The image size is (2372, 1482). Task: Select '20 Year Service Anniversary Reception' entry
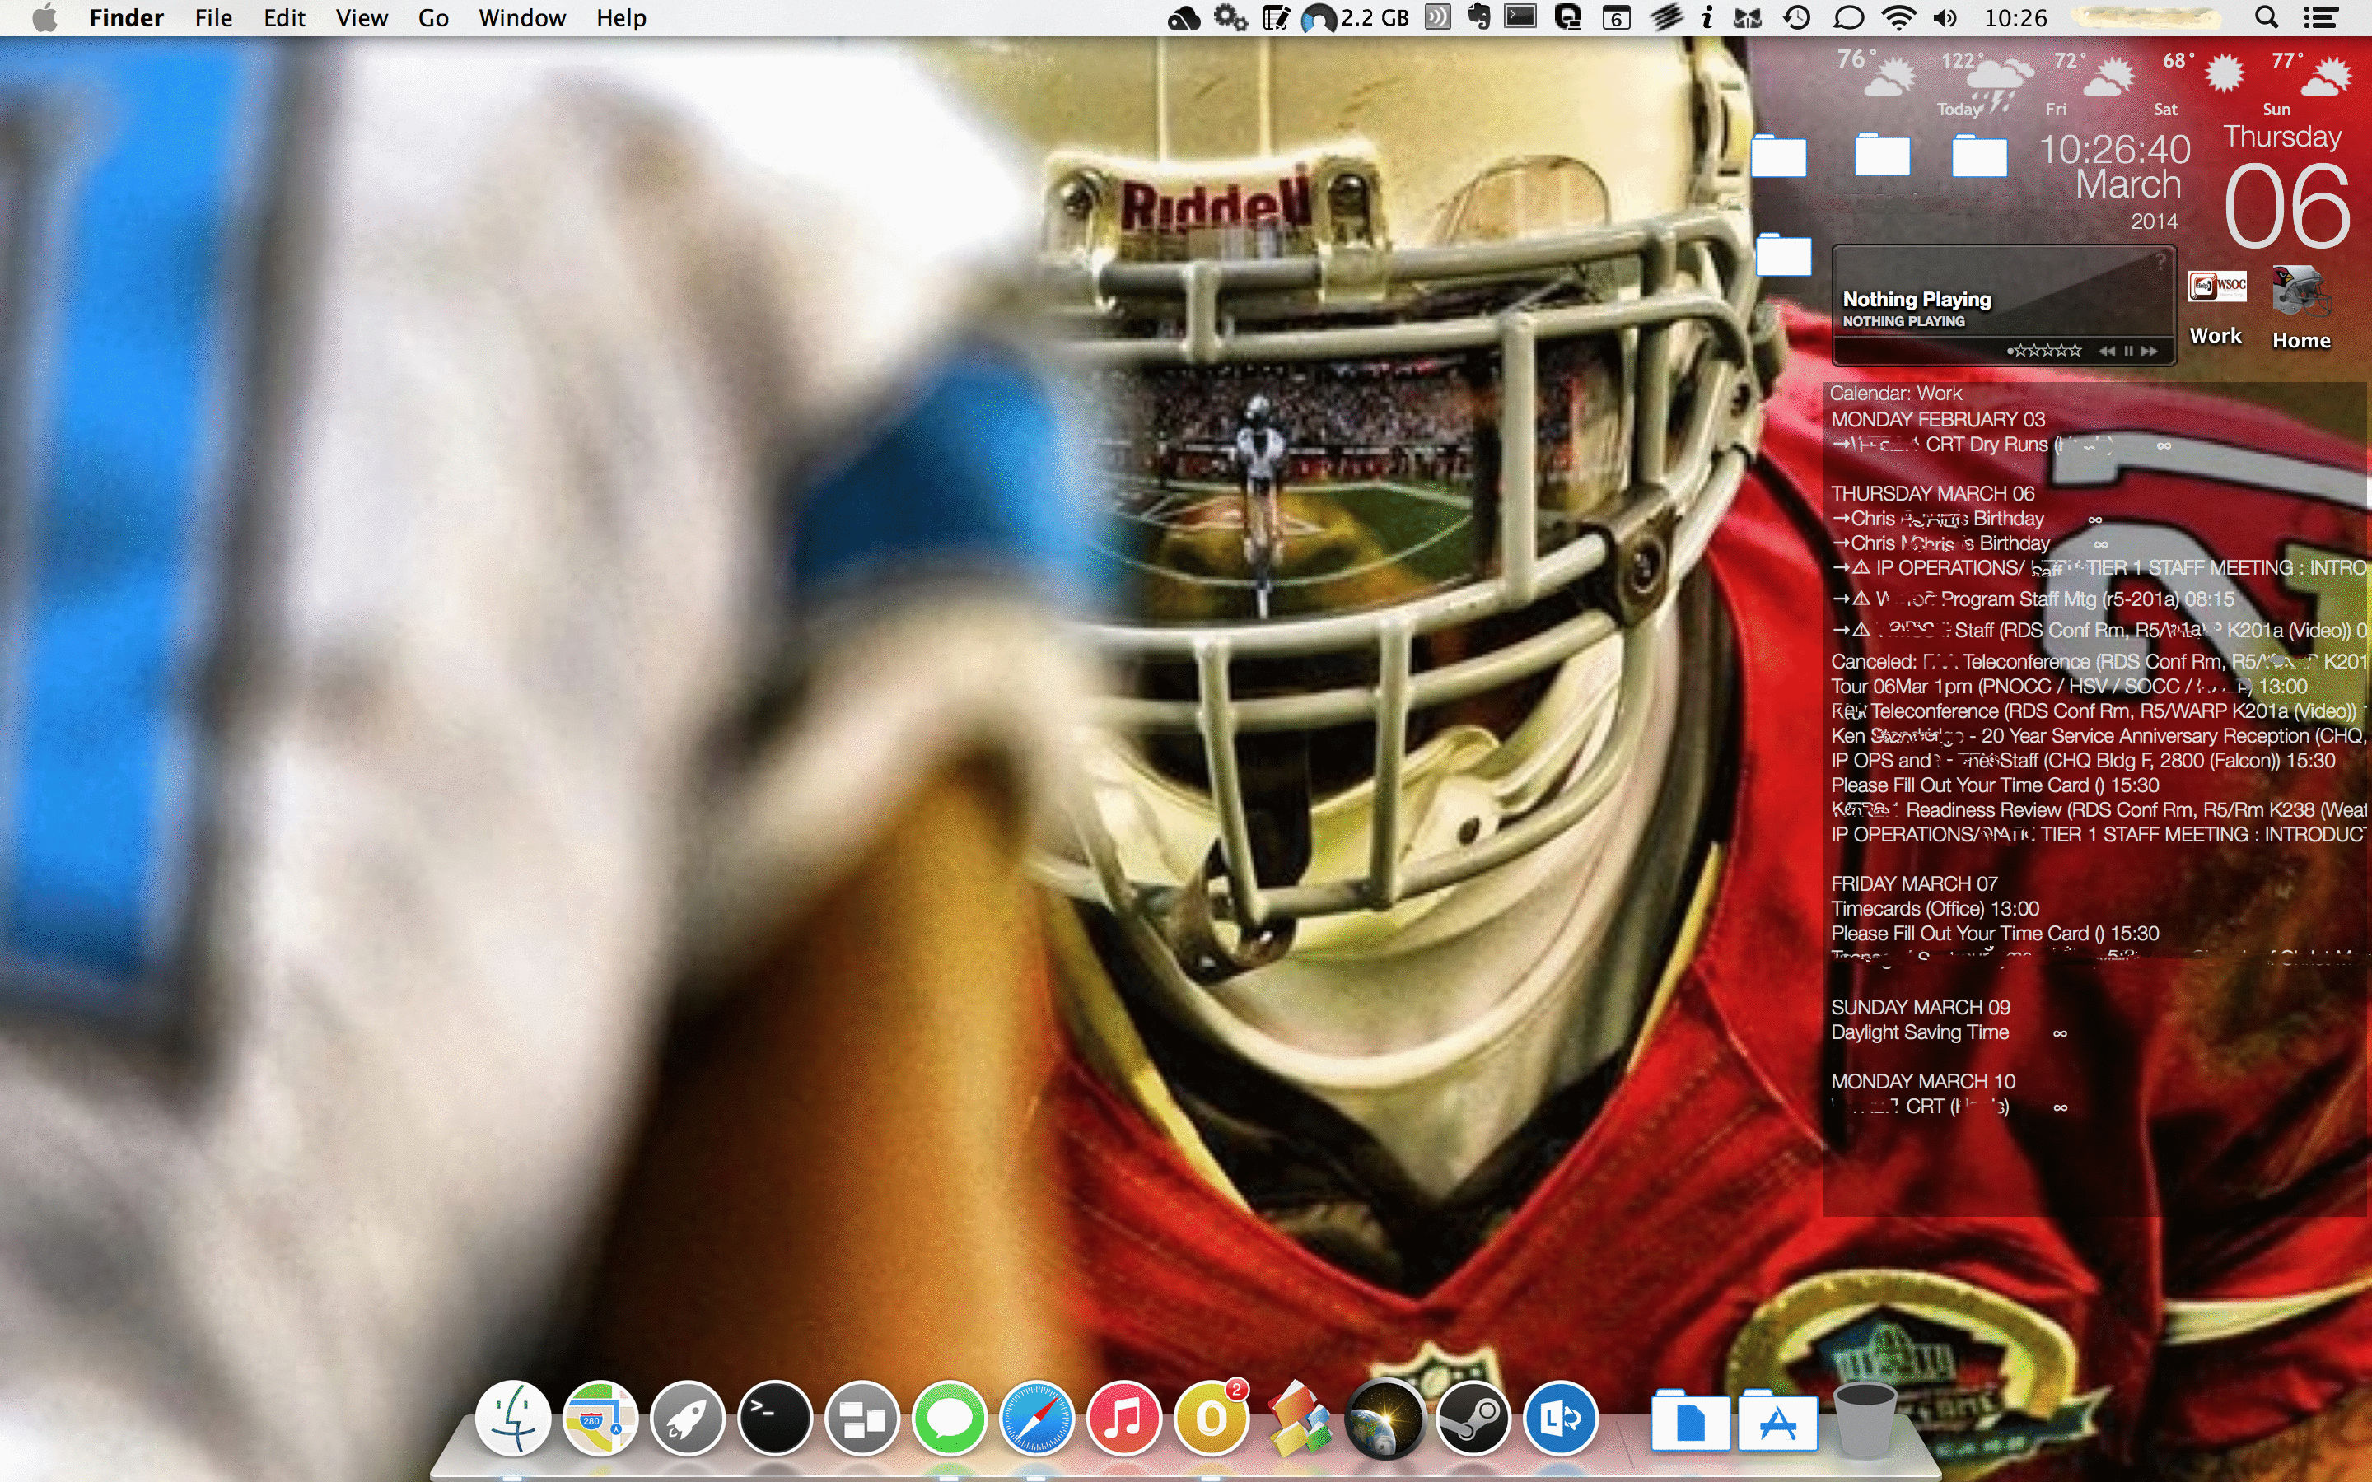pyautogui.click(x=2099, y=735)
